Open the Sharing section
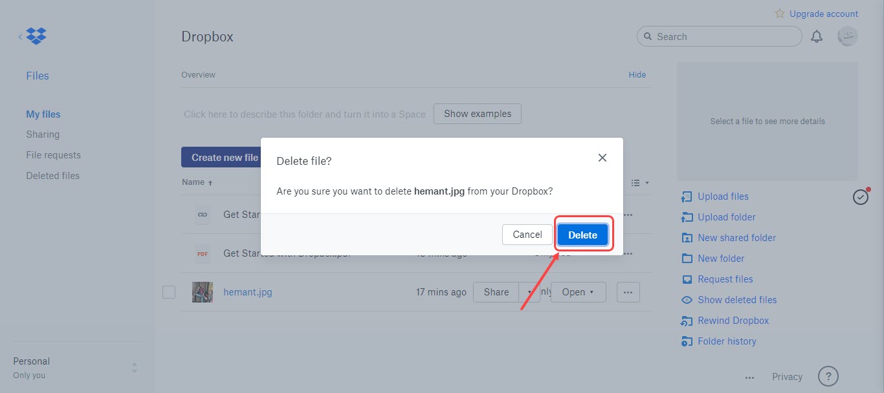This screenshot has height=393, width=884. pyautogui.click(x=43, y=134)
